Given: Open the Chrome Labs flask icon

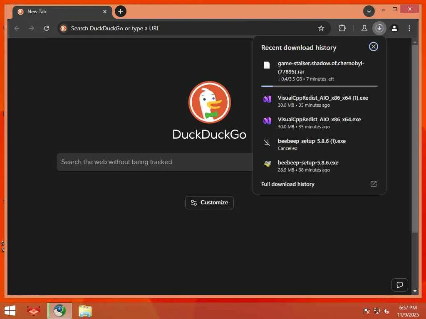Looking at the screenshot, I should [x=364, y=28].
